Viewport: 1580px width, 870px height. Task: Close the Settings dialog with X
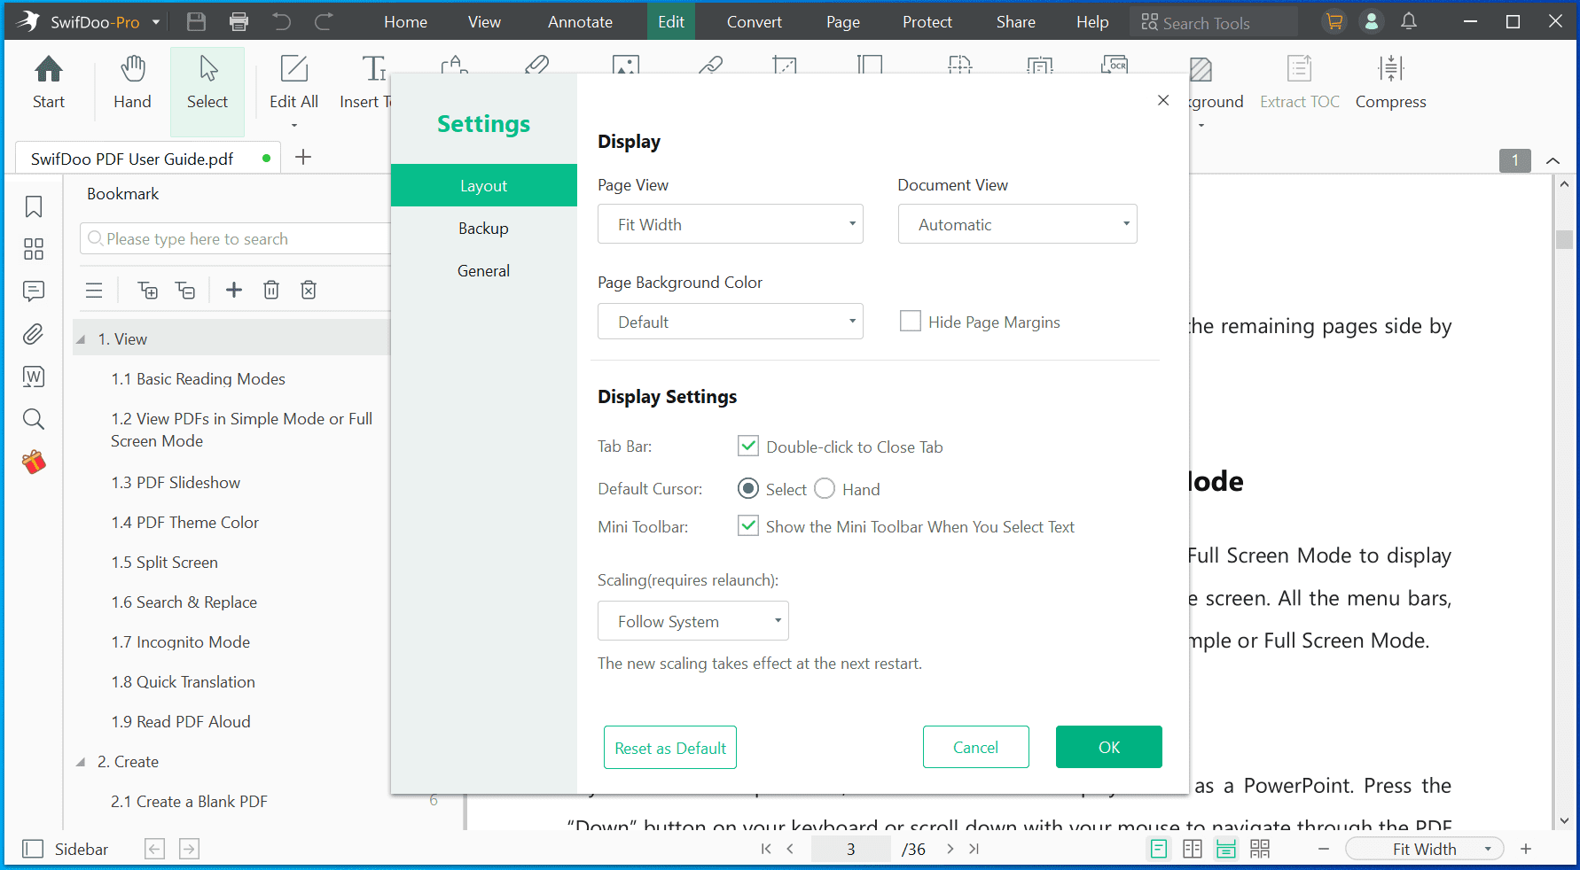1163,100
